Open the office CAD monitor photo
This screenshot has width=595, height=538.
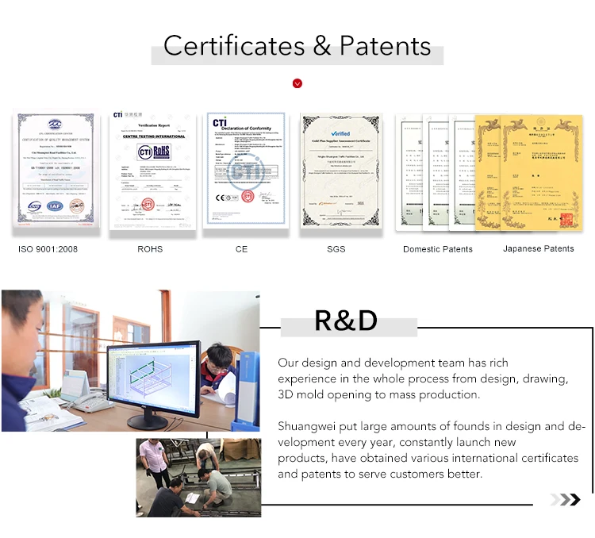point(131,361)
